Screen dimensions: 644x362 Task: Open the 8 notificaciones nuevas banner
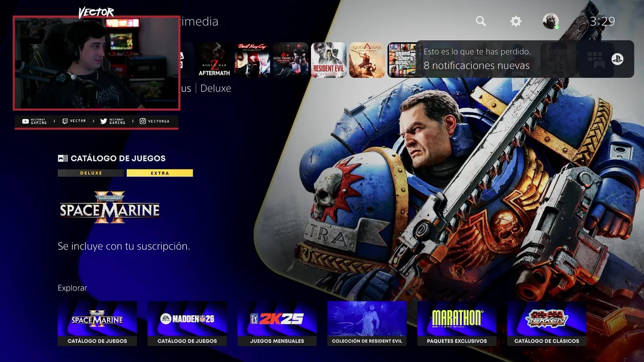(525, 59)
